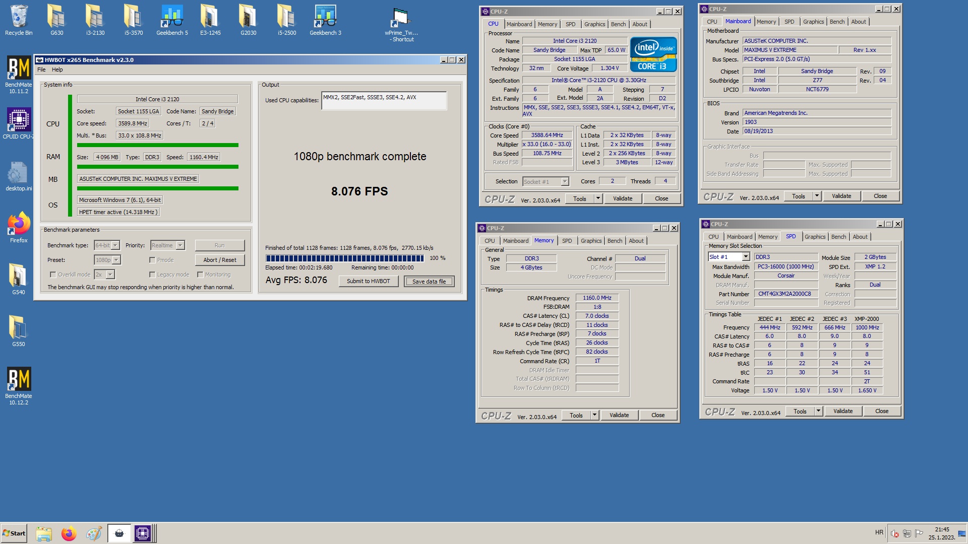Click the Used CPU capabilities field
968x544 pixels.
pos(384,100)
